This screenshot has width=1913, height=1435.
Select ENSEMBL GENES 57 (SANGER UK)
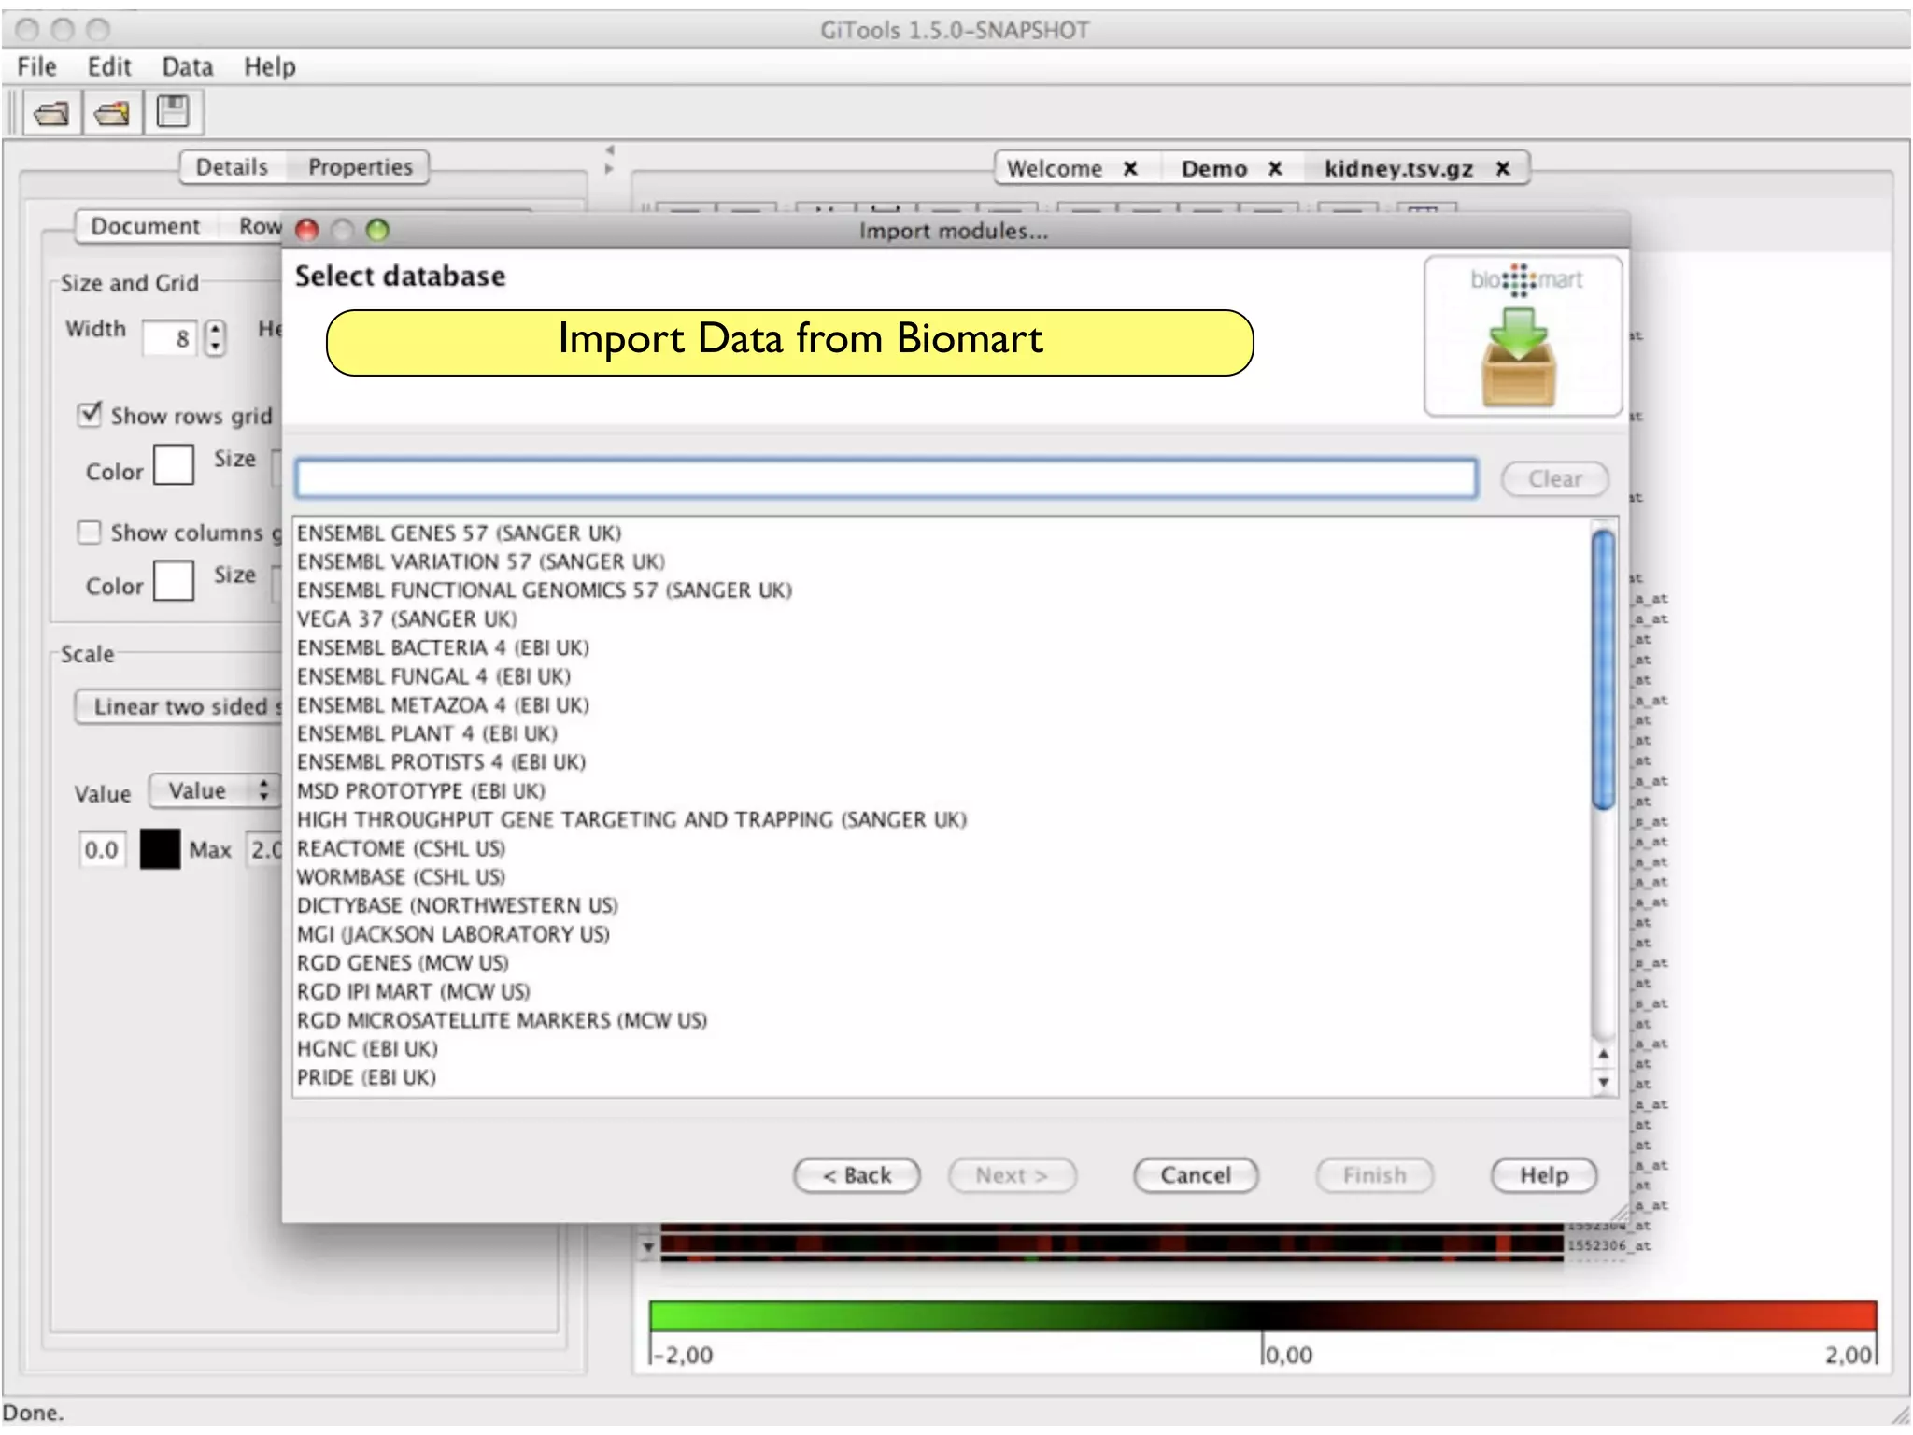tap(941, 533)
